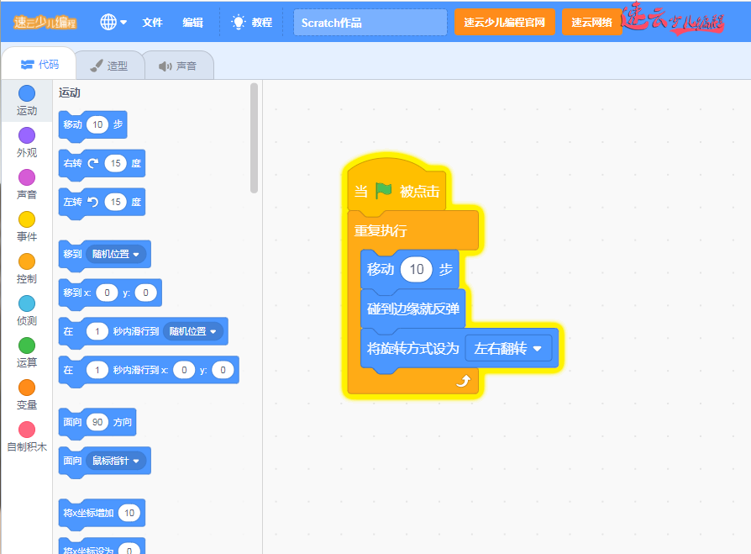Select the 事件 events category circle
The width and height of the screenshot is (751, 554).
27,219
